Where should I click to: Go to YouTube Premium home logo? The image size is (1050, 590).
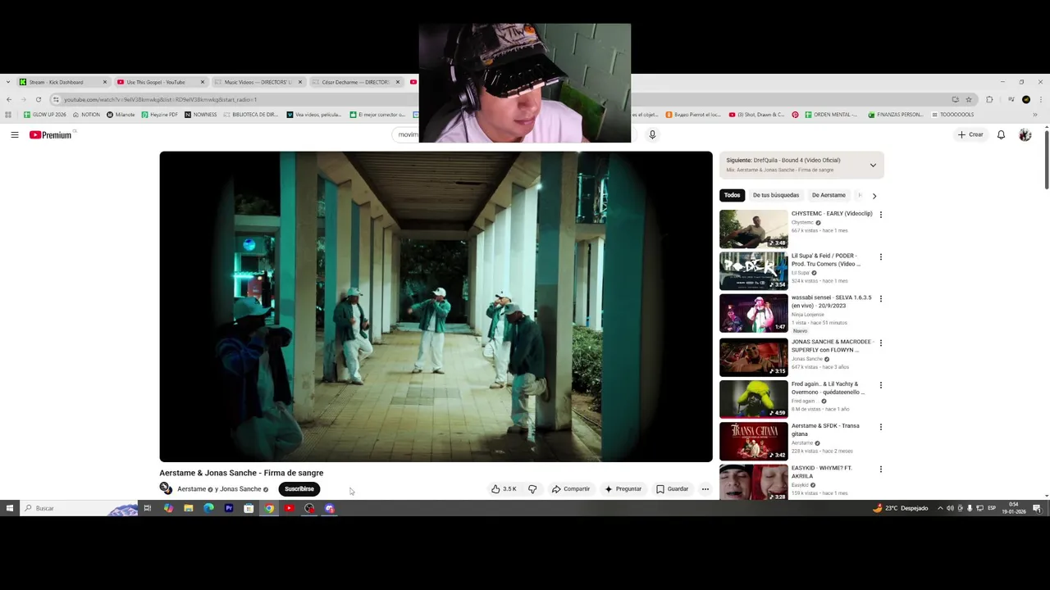coord(51,135)
